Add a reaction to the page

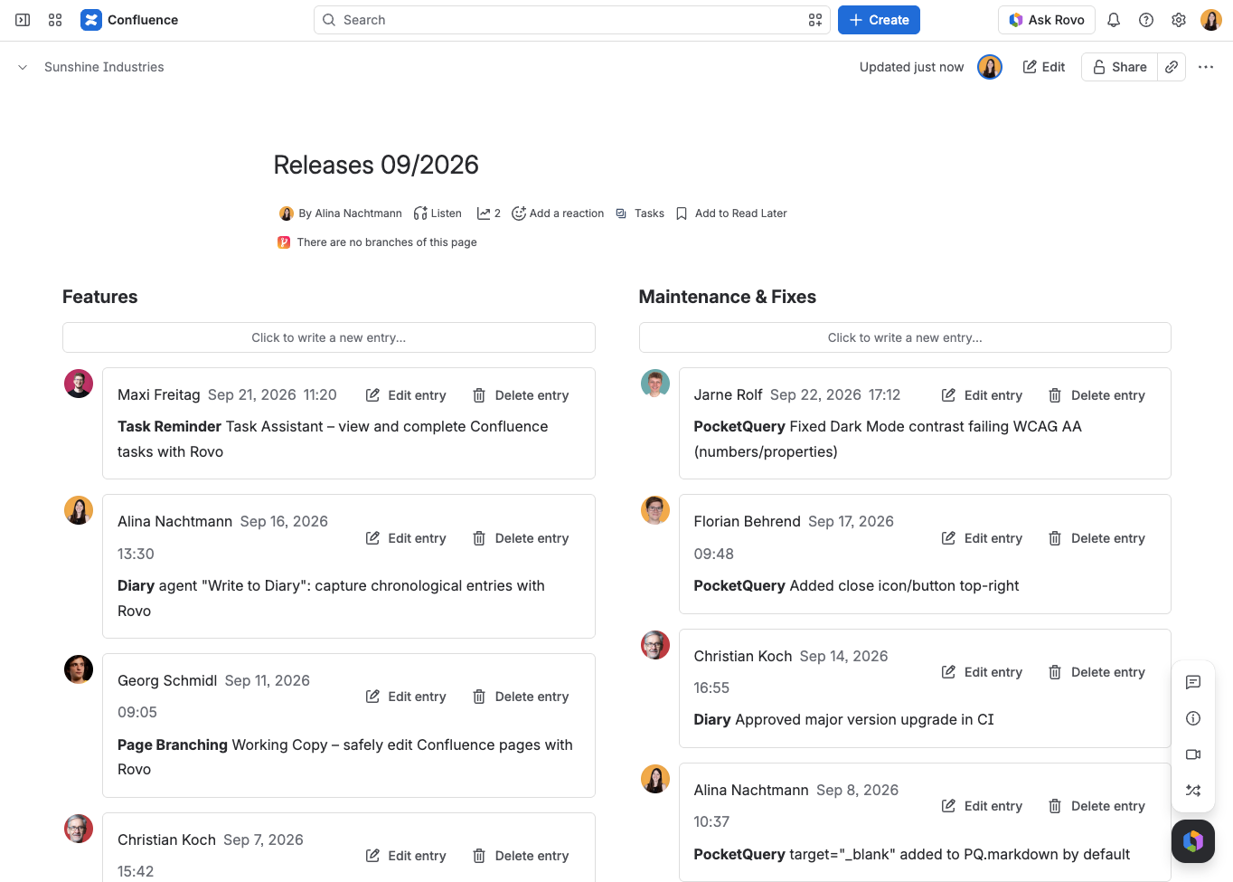click(558, 213)
